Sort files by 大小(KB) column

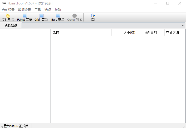[x=124, y=32]
